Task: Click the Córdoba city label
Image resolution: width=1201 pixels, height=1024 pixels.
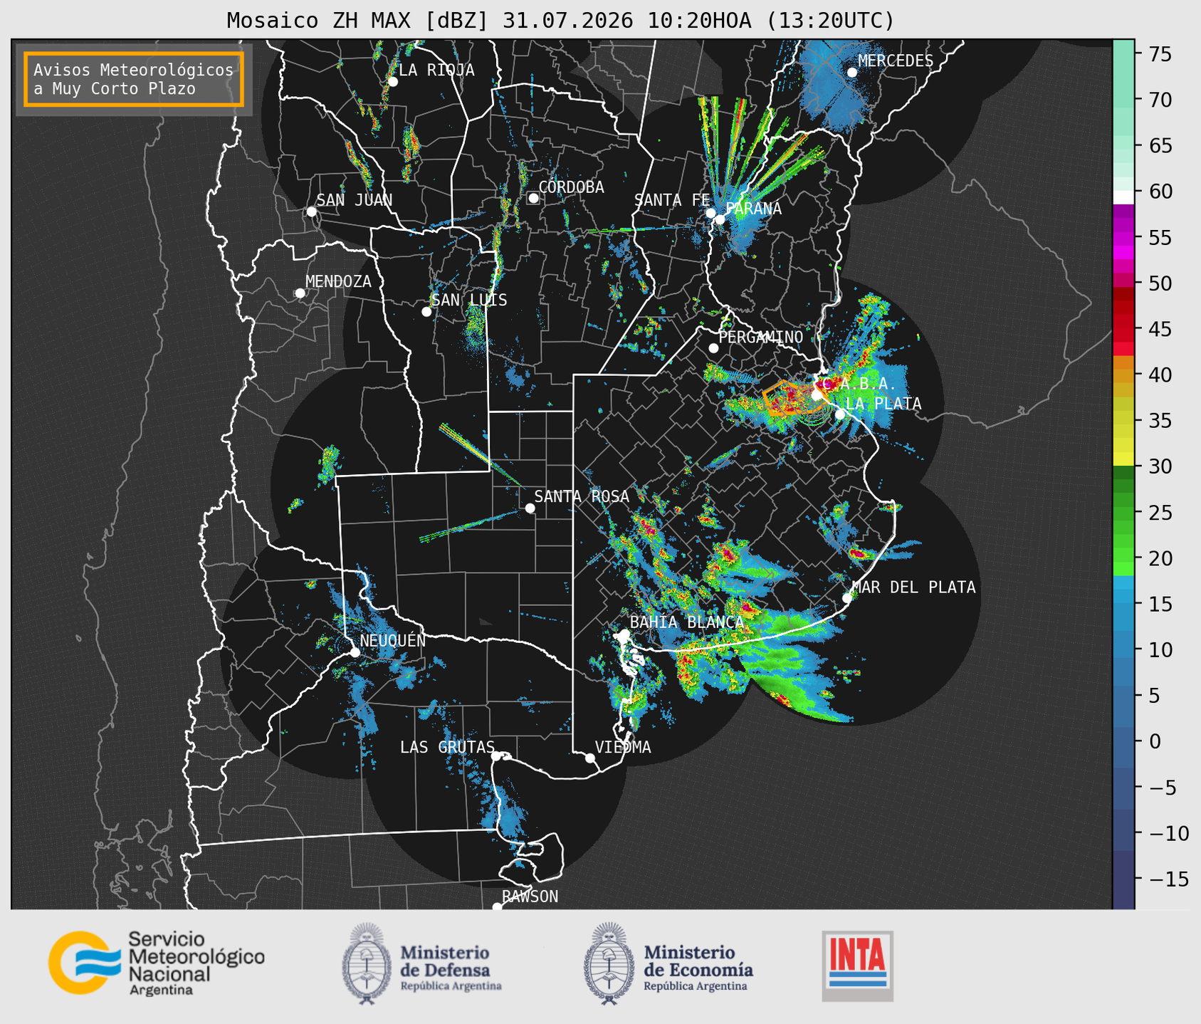Action: click(571, 187)
